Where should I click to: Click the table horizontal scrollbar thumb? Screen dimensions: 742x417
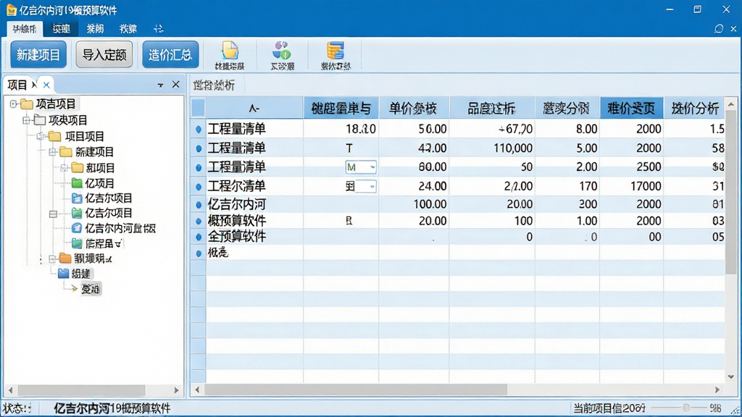(355, 390)
